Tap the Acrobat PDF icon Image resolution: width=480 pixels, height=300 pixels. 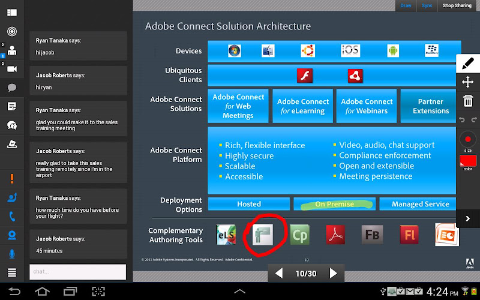pyautogui.click(x=335, y=235)
